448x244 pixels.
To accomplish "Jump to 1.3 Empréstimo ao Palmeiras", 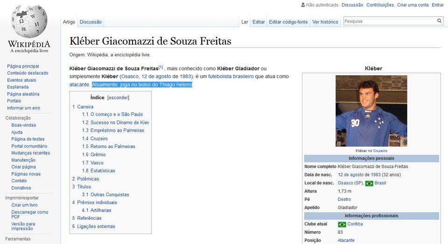I will coord(113,130).
